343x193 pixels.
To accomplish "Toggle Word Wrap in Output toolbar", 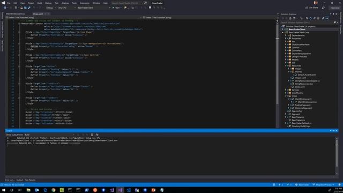I will [x=97, y=135].
